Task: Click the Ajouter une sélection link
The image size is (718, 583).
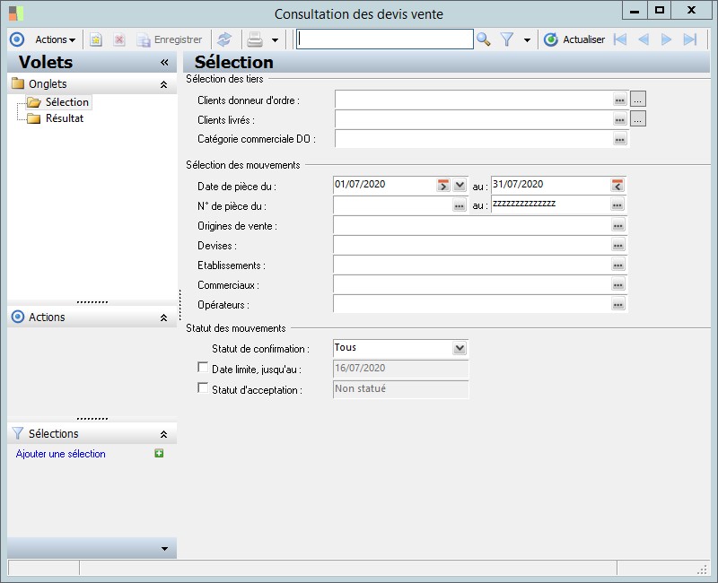Action: point(61,454)
